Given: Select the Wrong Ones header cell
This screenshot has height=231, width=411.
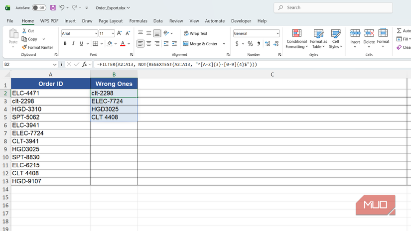Looking at the screenshot, I should 114,84.
